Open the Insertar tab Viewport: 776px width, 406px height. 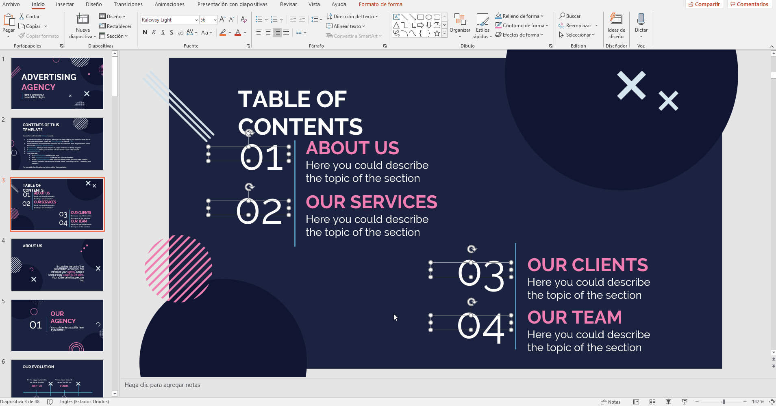coord(65,4)
